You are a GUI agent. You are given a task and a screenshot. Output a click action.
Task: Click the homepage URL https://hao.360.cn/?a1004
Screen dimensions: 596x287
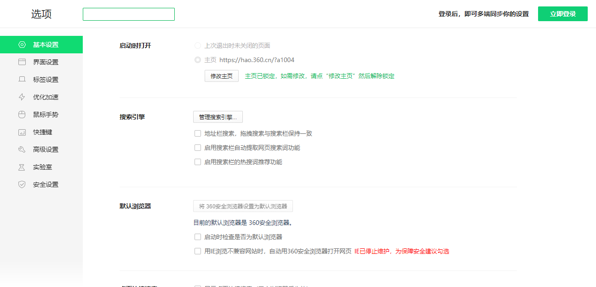[257, 60]
